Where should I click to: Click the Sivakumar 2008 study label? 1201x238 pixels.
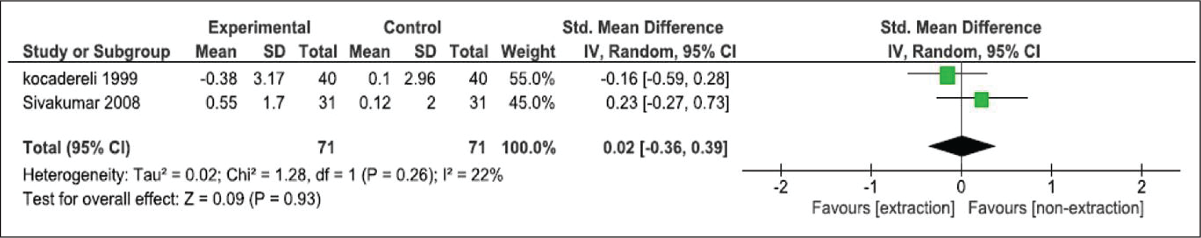pyautogui.click(x=81, y=103)
